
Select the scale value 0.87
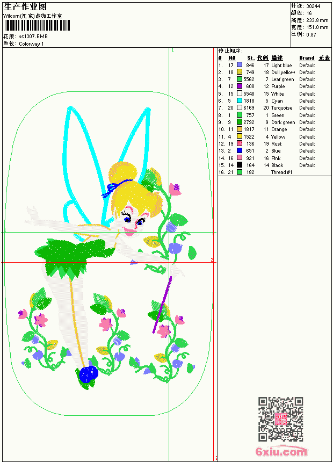pos(311,34)
